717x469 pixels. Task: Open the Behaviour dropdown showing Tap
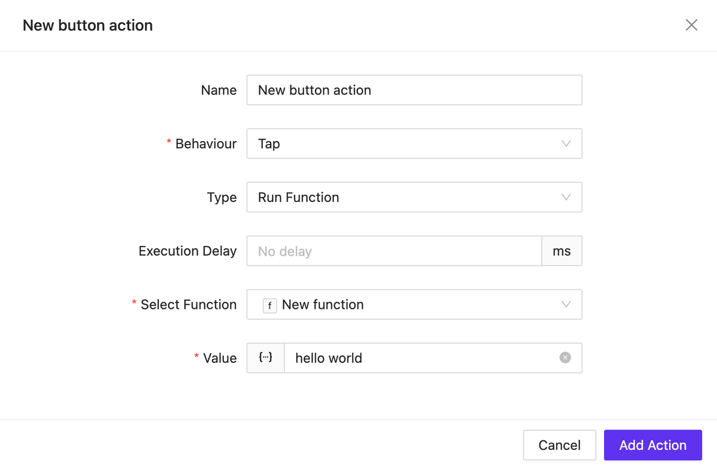coord(415,143)
